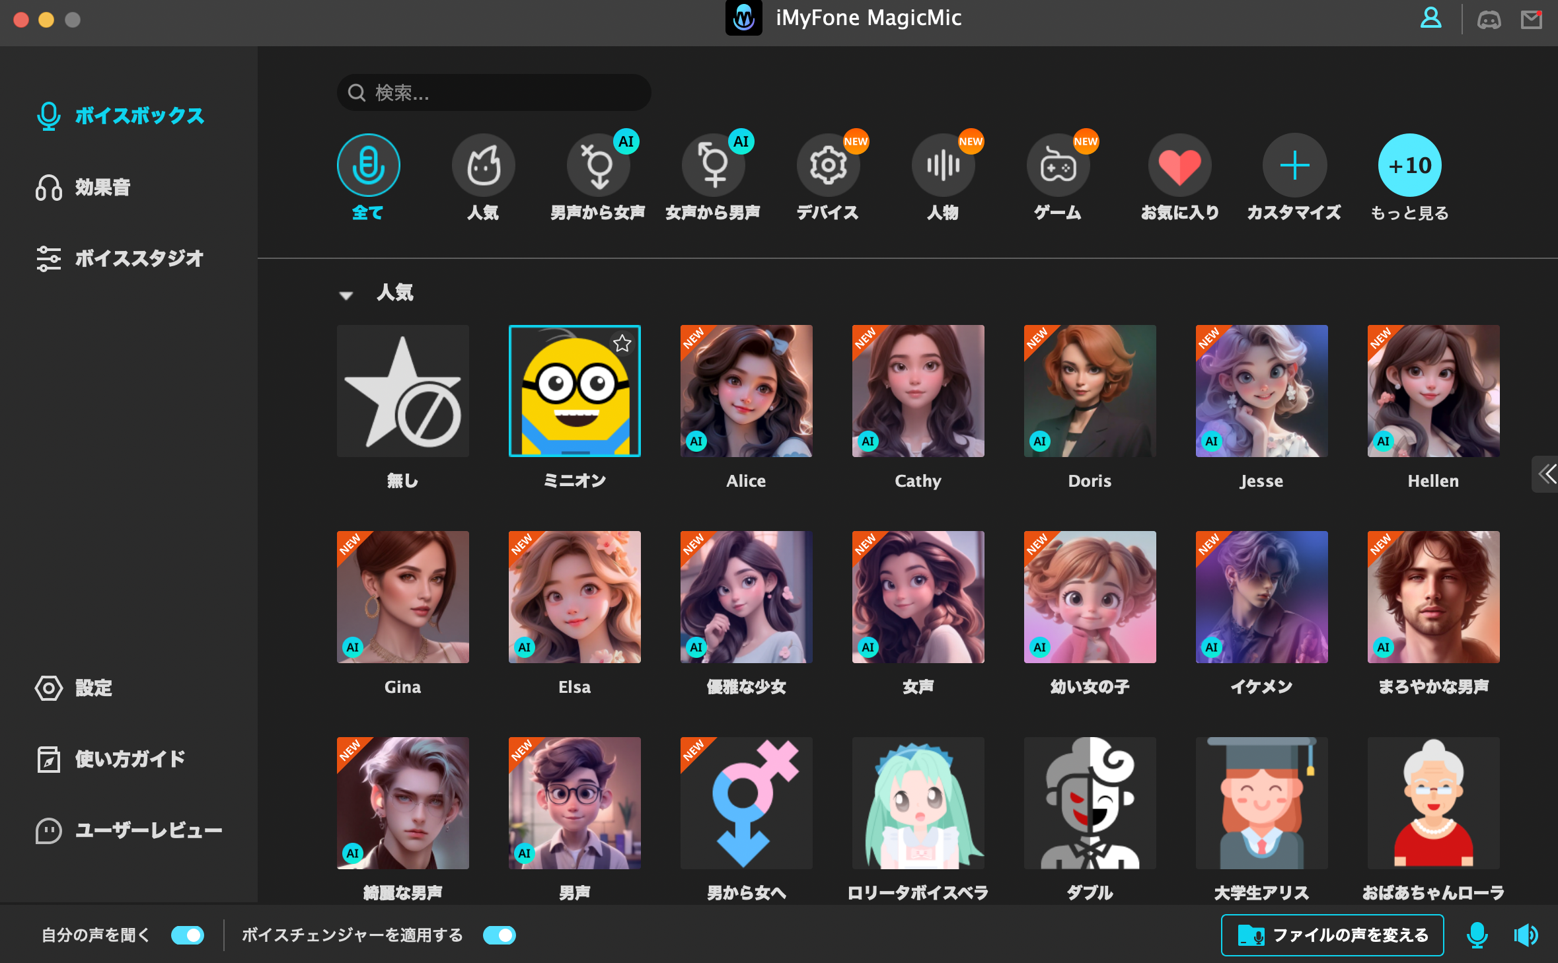
Task: Select the イケメン voice
Action: pos(1262,597)
